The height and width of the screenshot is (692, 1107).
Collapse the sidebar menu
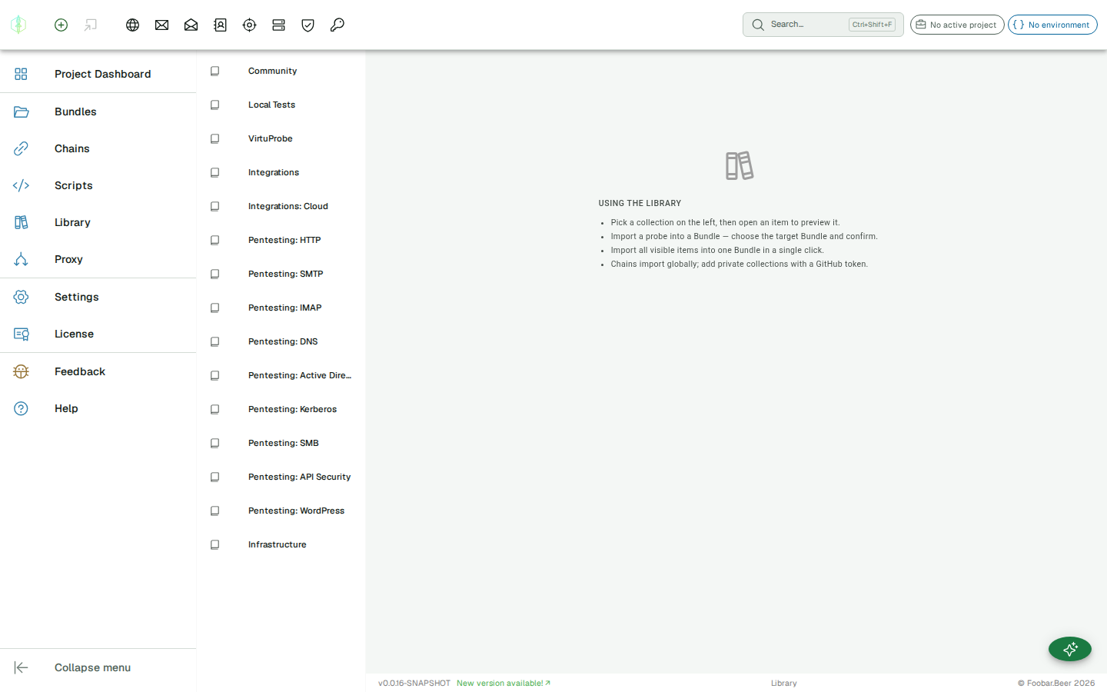click(x=98, y=667)
